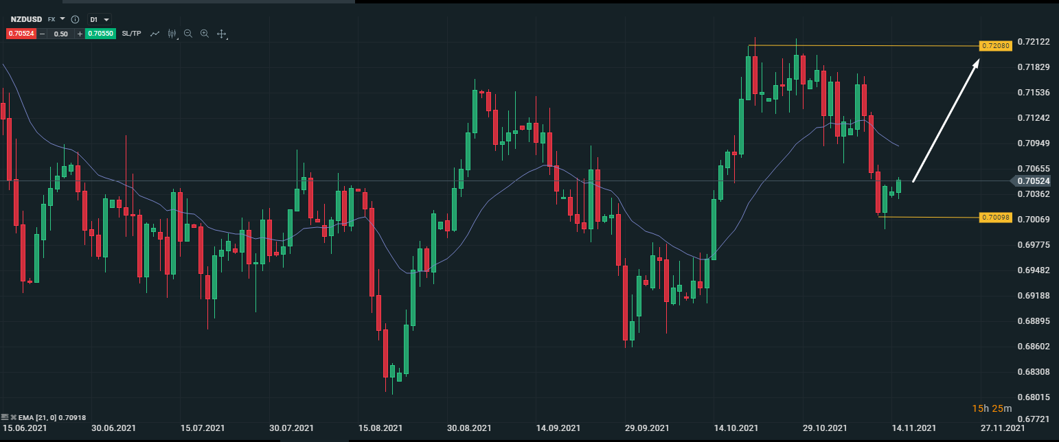Remove the EMA indicator

(x=13, y=417)
